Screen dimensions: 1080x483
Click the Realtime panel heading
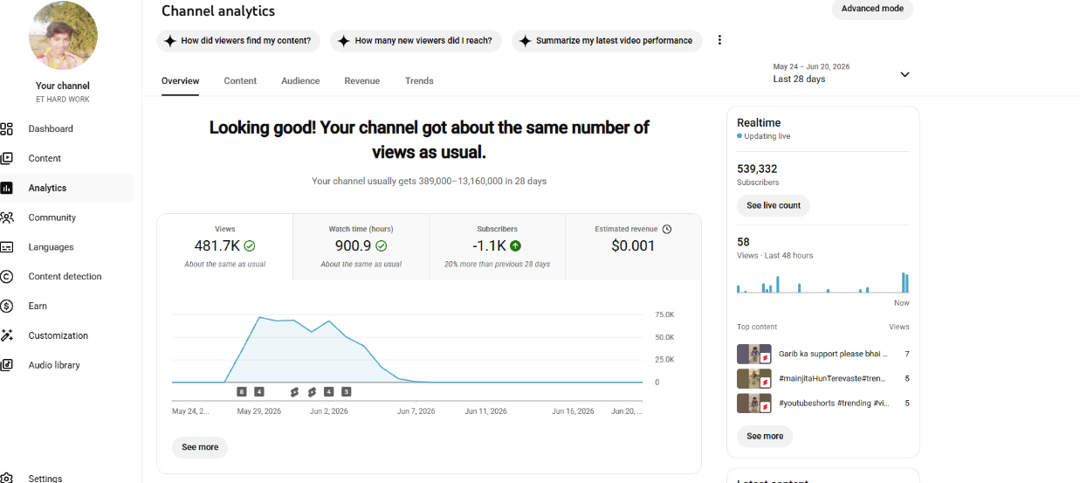coord(759,122)
